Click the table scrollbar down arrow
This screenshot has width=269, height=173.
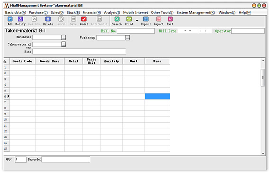263,153
